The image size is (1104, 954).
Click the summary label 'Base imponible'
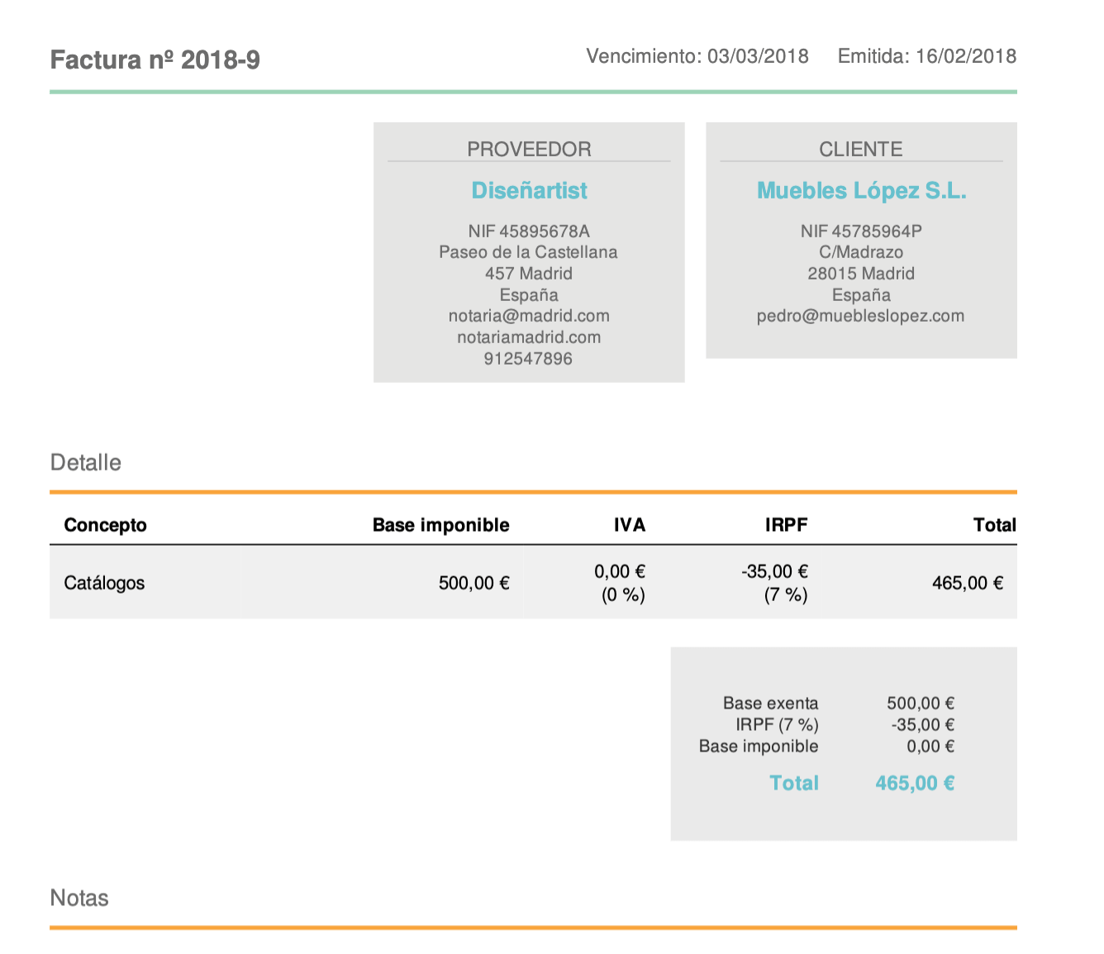pos(759,747)
